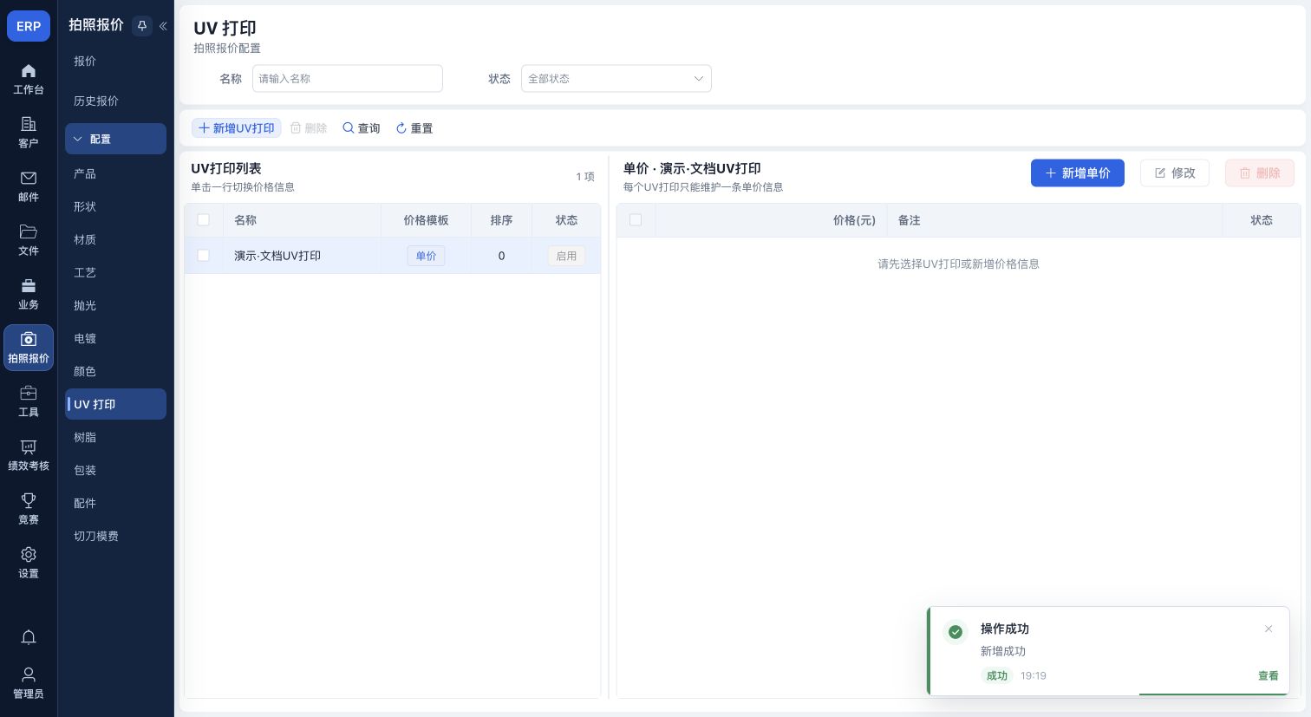This screenshot has height=717, width=1311.
Task: Dismiss the 操作成功 notification
Action: (x=1269, y=629)
